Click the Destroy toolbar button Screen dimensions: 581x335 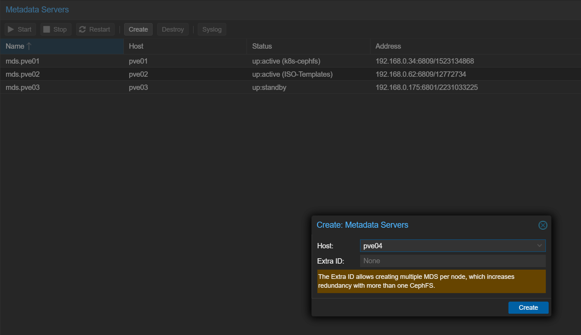click(x=173, y=29)
